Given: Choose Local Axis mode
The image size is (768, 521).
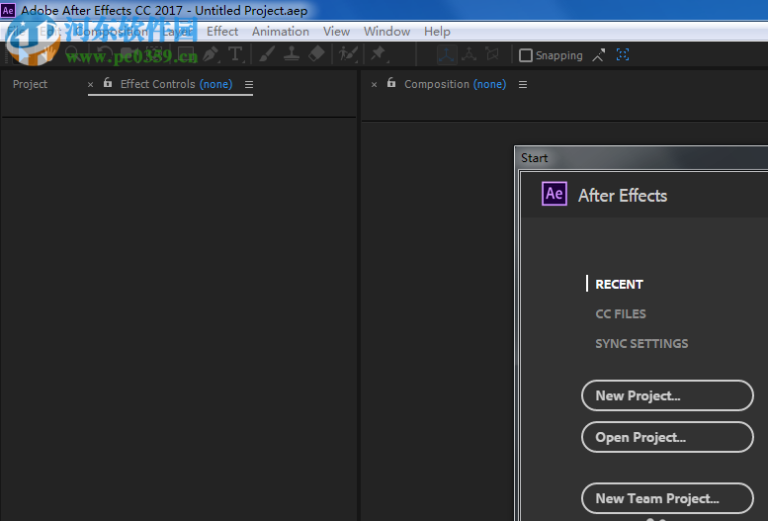Looking at the screenshot, I should [x=447, y=54].
